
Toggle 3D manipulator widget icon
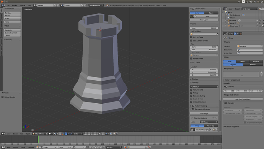point(63,134)
